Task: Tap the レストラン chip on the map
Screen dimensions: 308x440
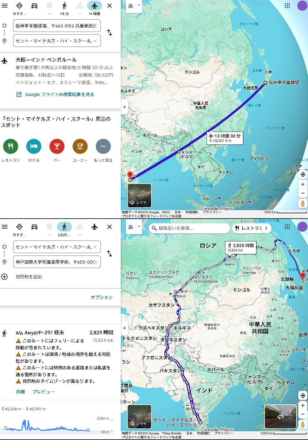Action: pyautogui.click(x=249, y=228)
